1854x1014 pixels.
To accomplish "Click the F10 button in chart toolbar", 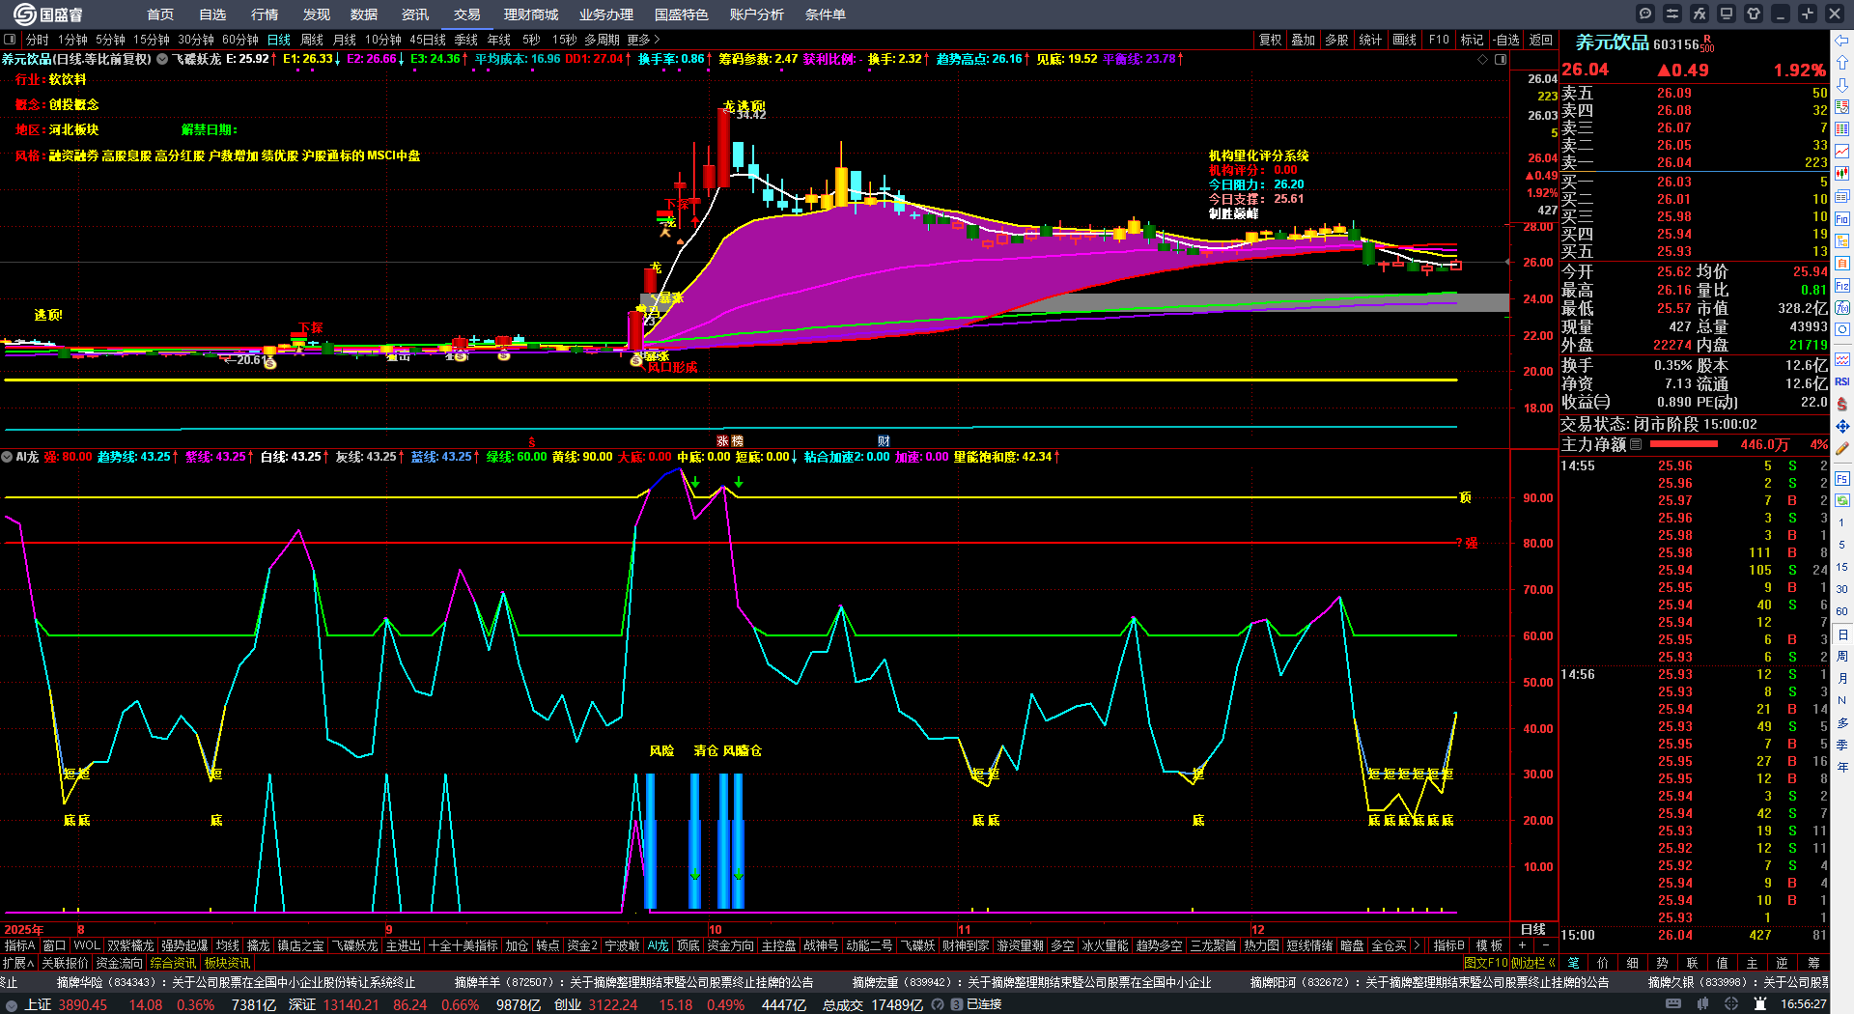I will (1439, 40).
